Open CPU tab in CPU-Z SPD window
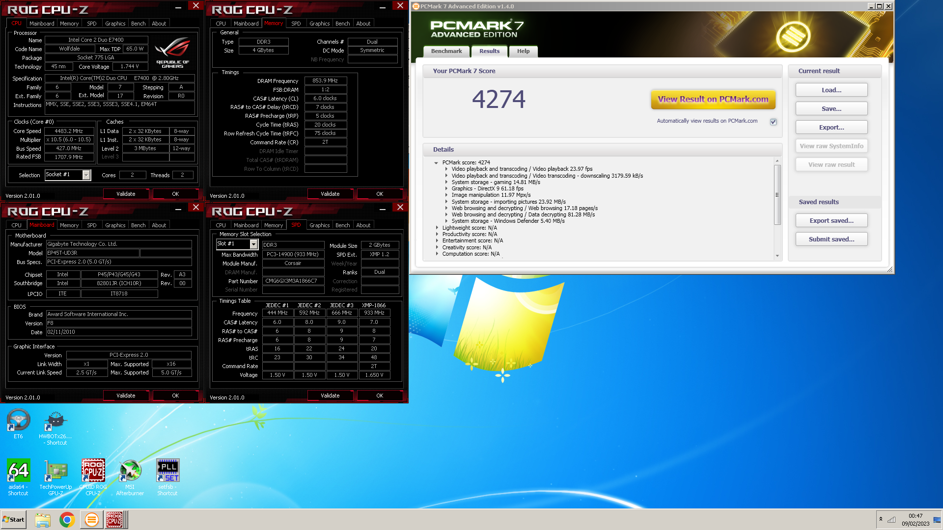This screenshot has height=530, width=943. [221, 225]
